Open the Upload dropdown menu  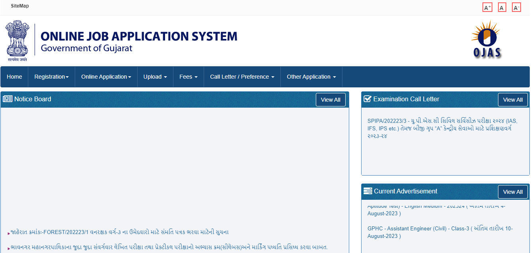tap(155, 77)
